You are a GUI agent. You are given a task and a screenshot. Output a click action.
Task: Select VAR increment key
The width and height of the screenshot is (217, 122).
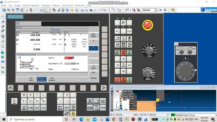point(117,39)
